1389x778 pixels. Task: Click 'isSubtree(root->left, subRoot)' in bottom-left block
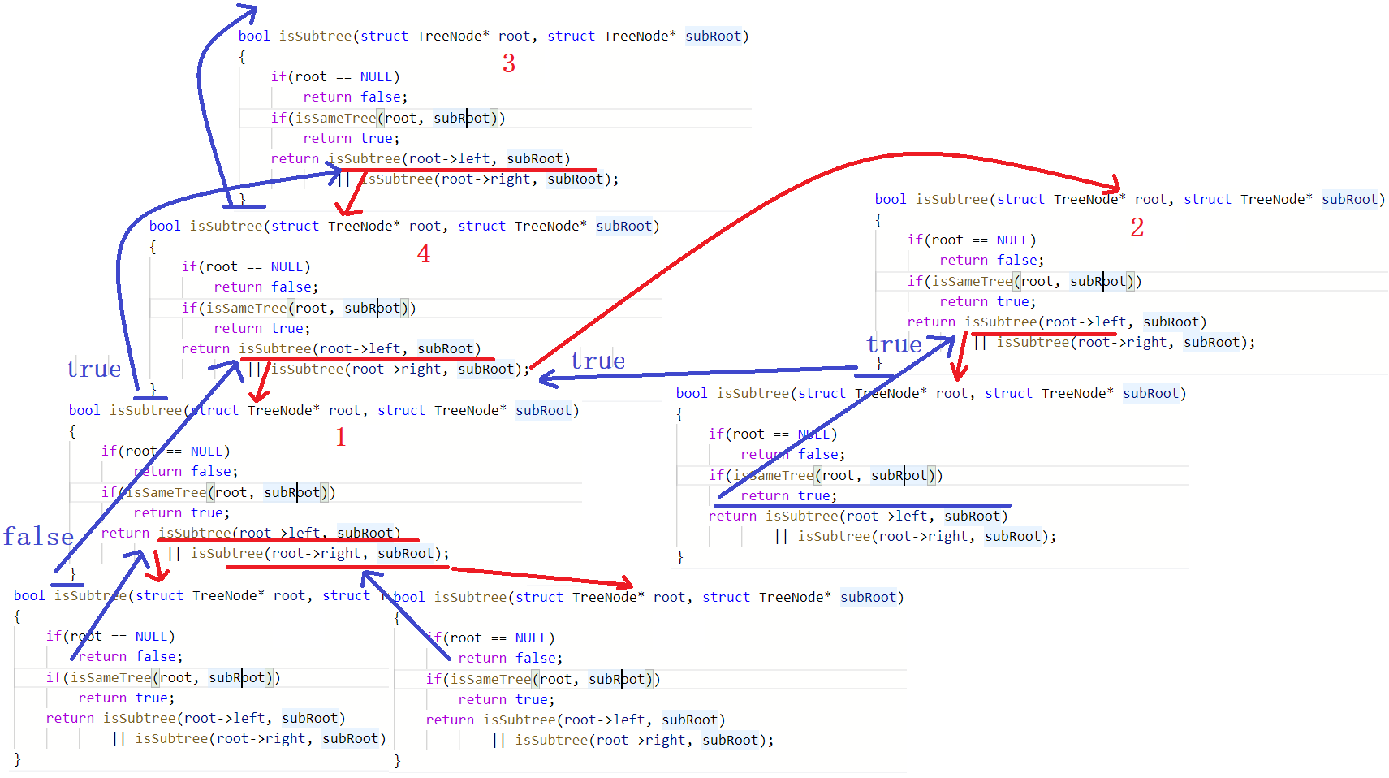224,718
